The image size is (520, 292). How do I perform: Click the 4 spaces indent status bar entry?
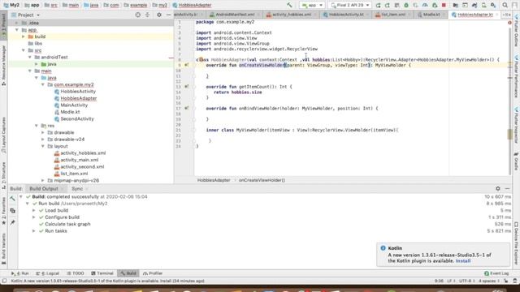489,281
